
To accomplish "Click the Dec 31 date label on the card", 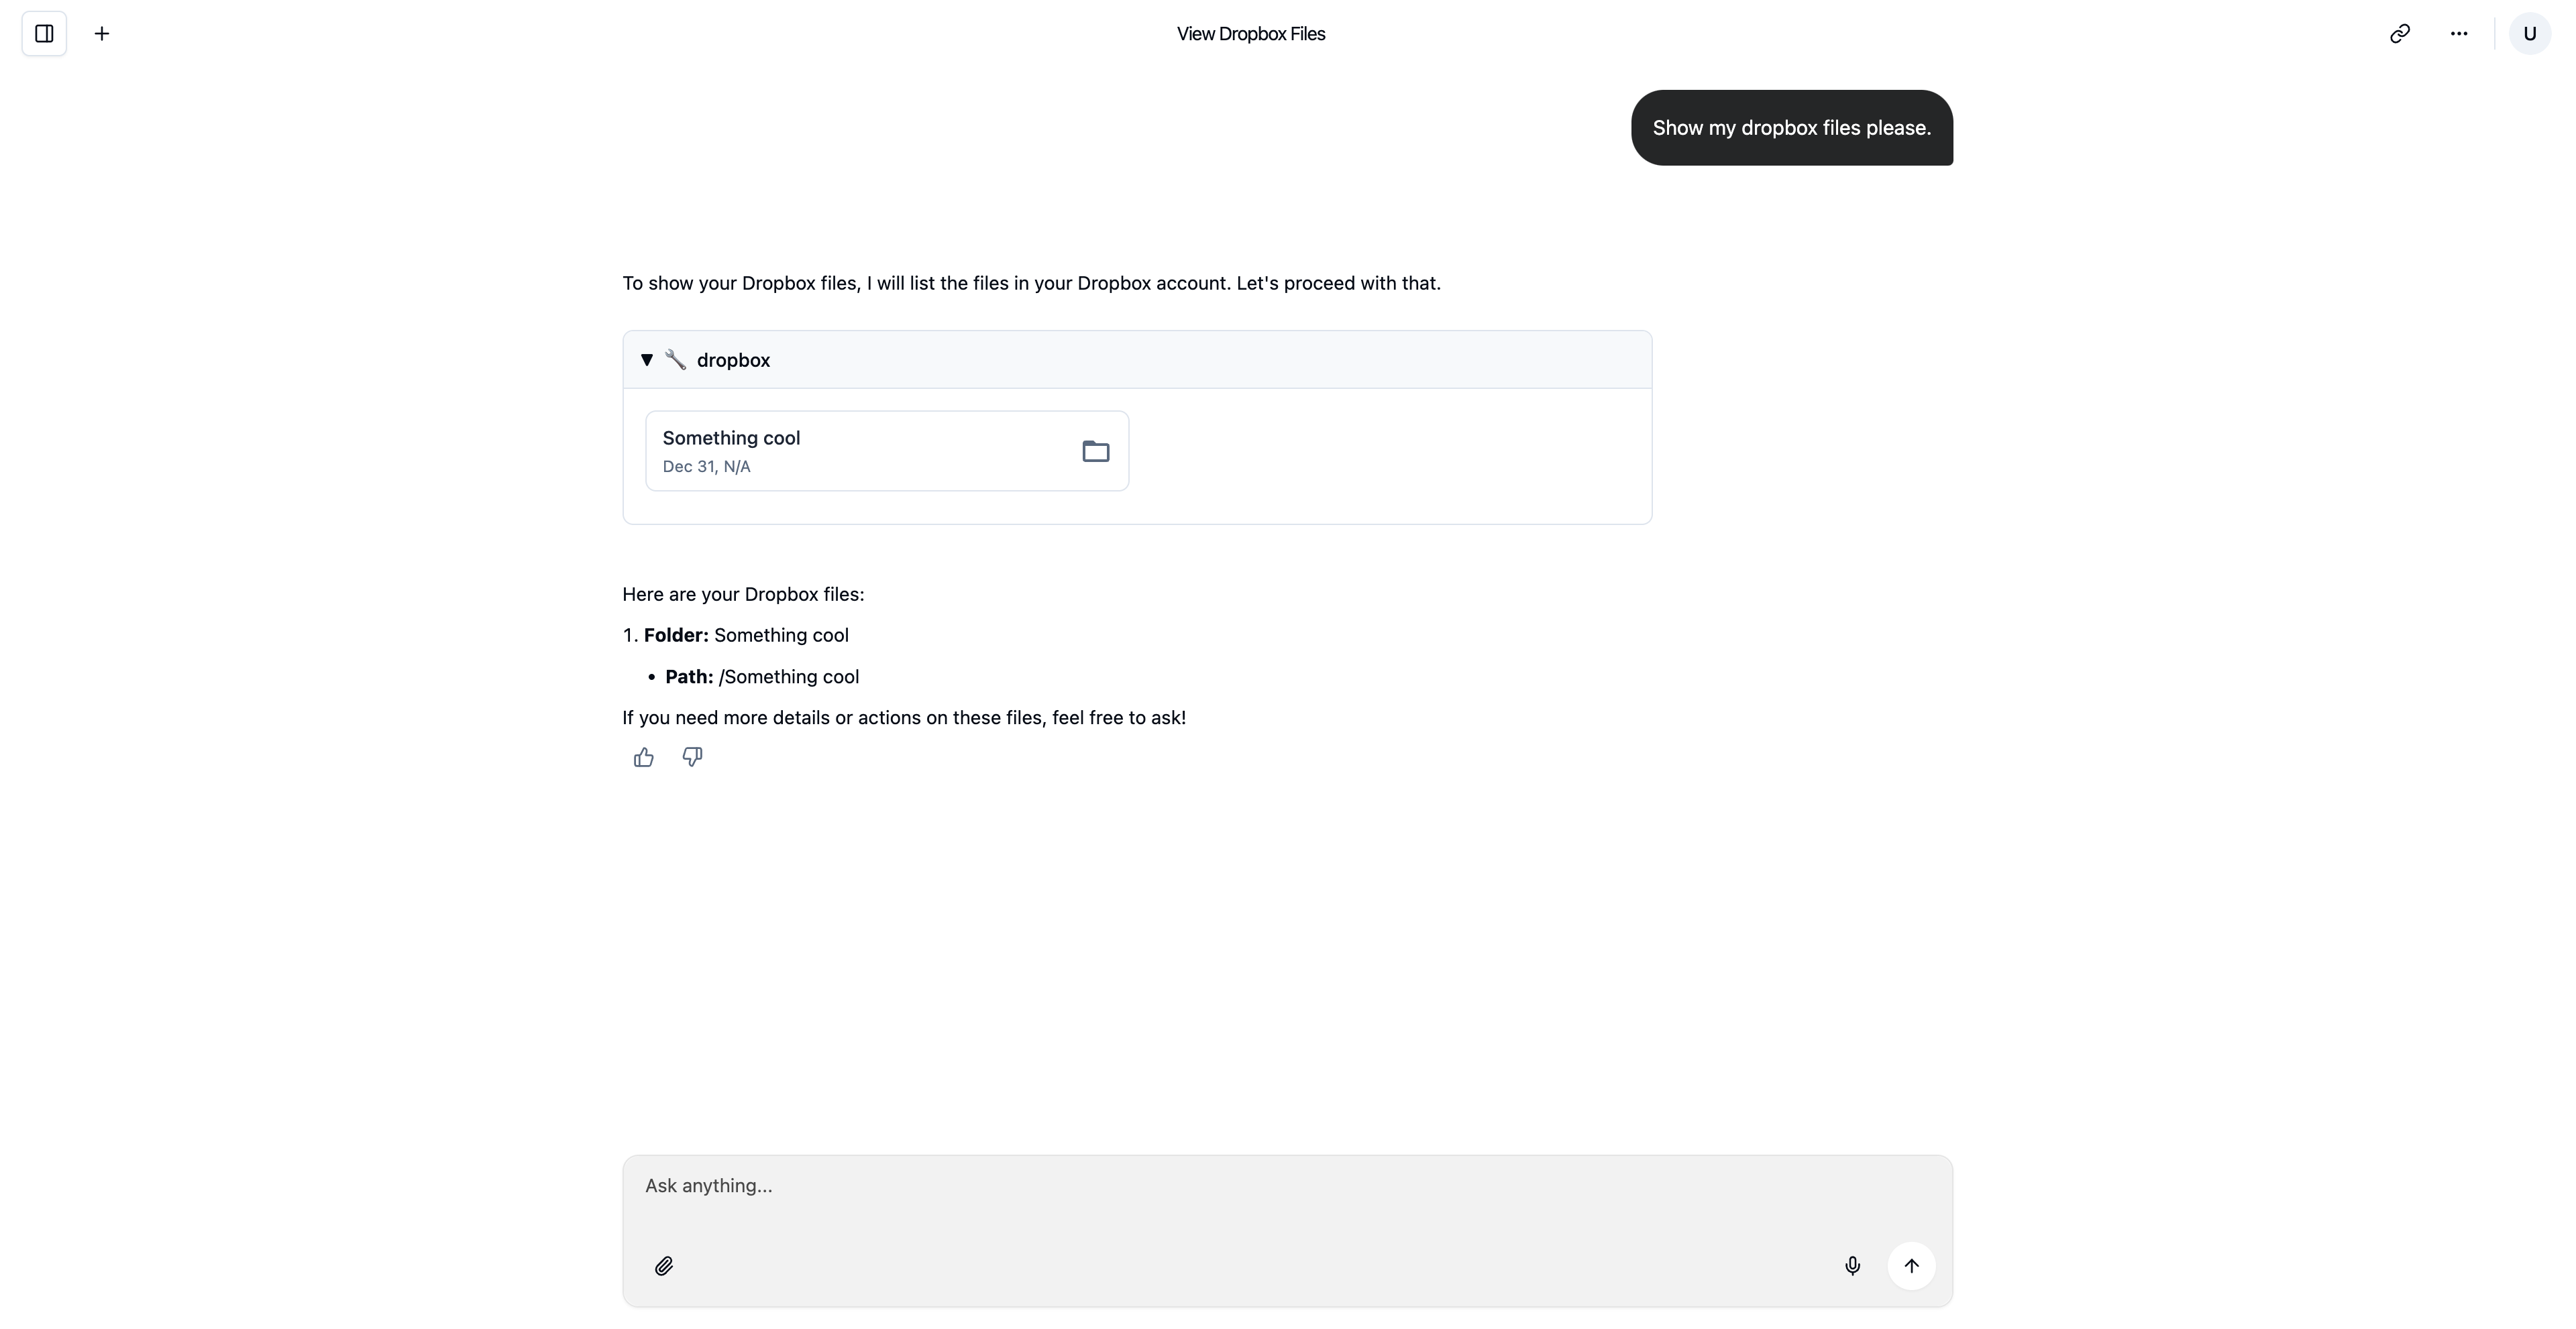I will coord(706,467).
